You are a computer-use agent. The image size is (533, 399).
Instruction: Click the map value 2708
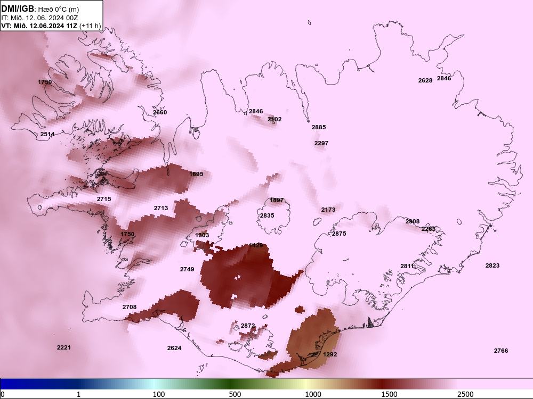click(130, 307)
